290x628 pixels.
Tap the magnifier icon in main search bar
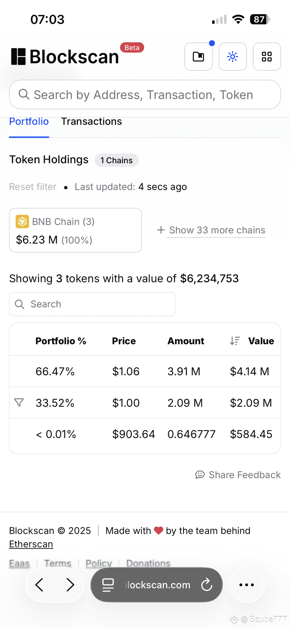[24, 94]
